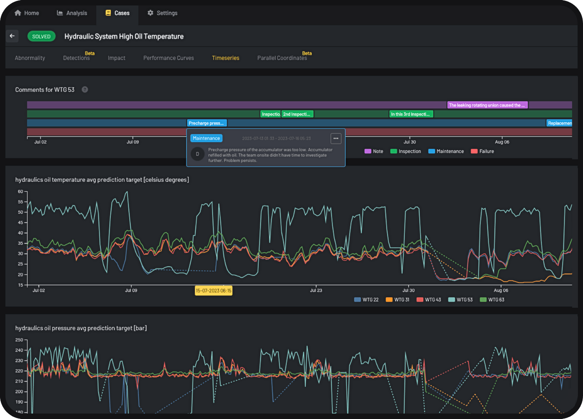Open the Parallel Coordinates beta tab
The width and height of the screenshot is (583, 419).
point(282,58)
